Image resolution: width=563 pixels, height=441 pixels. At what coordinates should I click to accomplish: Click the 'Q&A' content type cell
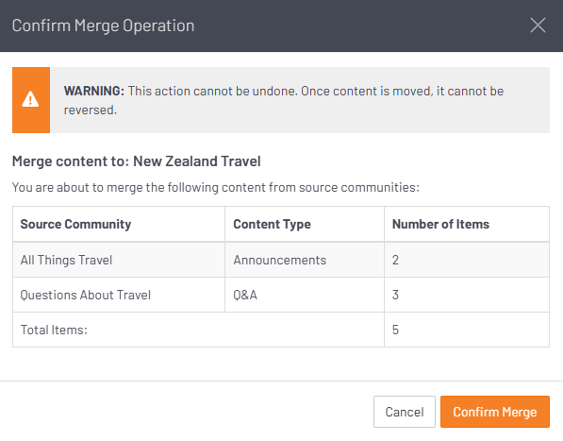305,295
